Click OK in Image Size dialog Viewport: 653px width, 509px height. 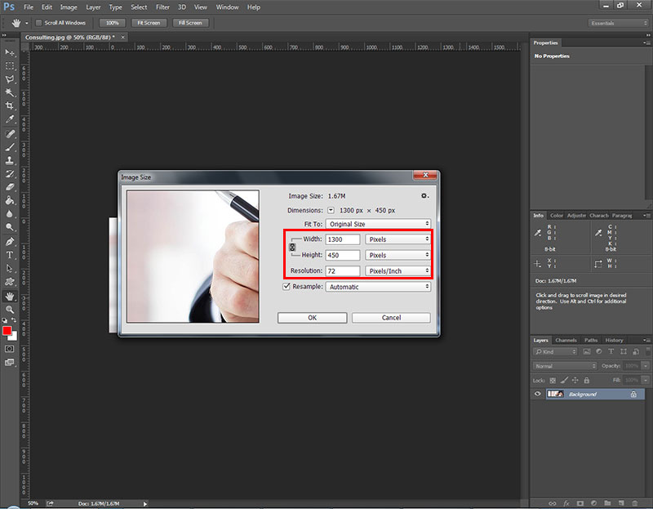click(313, 318)
